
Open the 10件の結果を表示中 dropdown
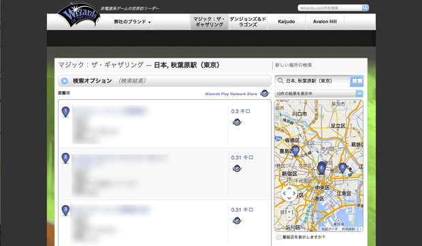[319, 94]
